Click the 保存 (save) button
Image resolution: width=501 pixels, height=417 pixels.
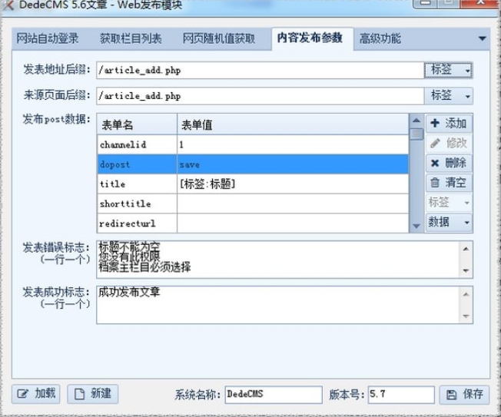[465, 394]
